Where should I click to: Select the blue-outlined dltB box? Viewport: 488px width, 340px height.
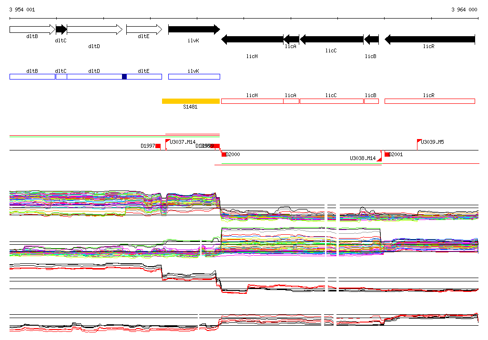click(x=32, y=77)
